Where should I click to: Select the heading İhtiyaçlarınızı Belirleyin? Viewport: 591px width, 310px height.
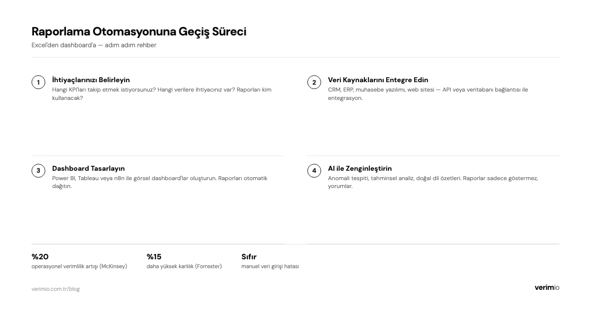pos(91,80)
